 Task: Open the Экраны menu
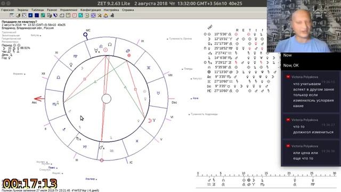[x=22, y=10]
